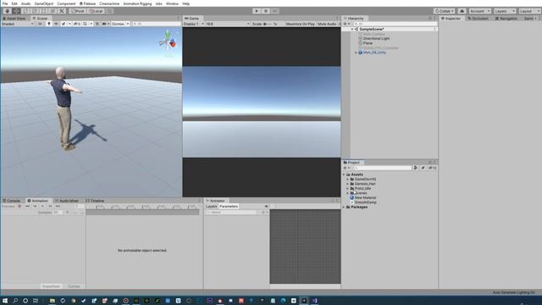Click the Project panel add (+) button

point(346,168)
